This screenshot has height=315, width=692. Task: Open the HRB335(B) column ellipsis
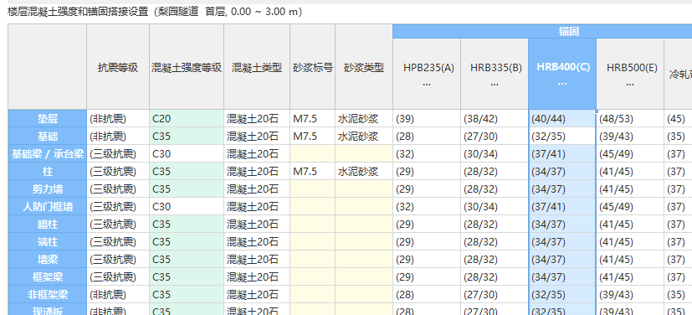coord(495,84)
